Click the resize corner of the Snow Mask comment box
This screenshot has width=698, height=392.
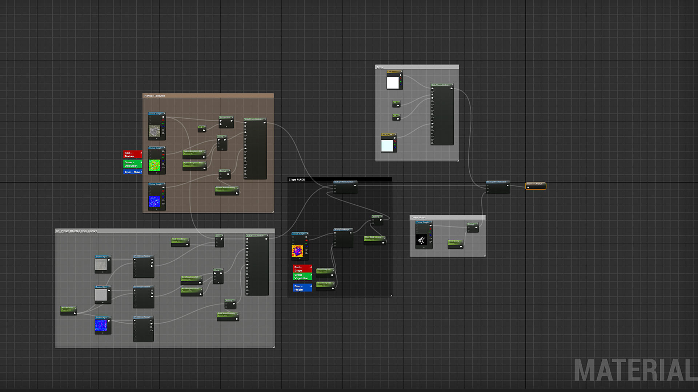pyautogui.click(x=484, y=256)
